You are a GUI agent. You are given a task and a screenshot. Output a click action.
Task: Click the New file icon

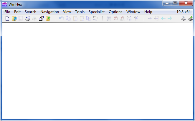coord(7,19)
